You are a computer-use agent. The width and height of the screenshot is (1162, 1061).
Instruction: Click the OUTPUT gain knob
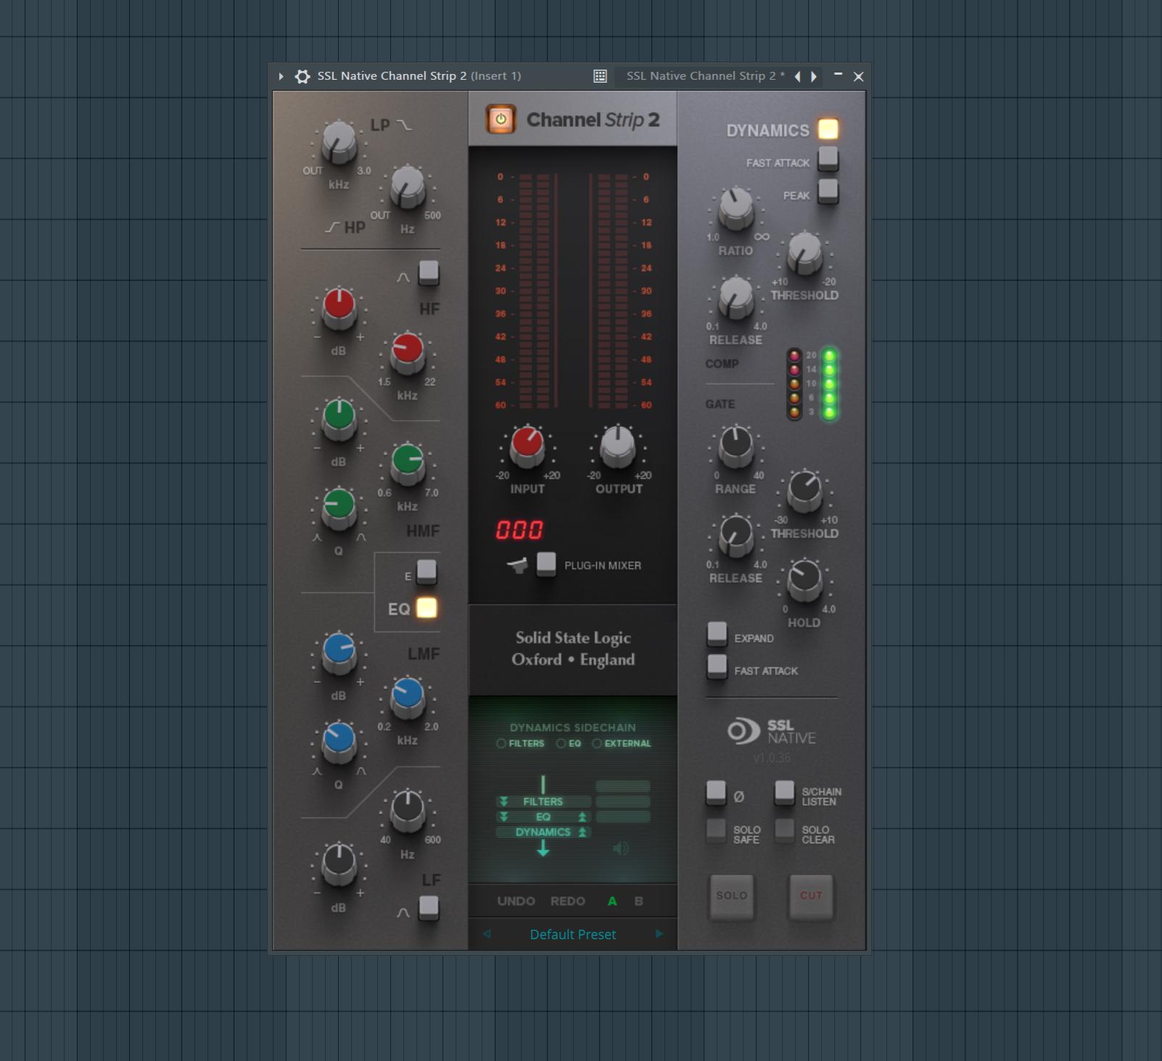(618, 446)
